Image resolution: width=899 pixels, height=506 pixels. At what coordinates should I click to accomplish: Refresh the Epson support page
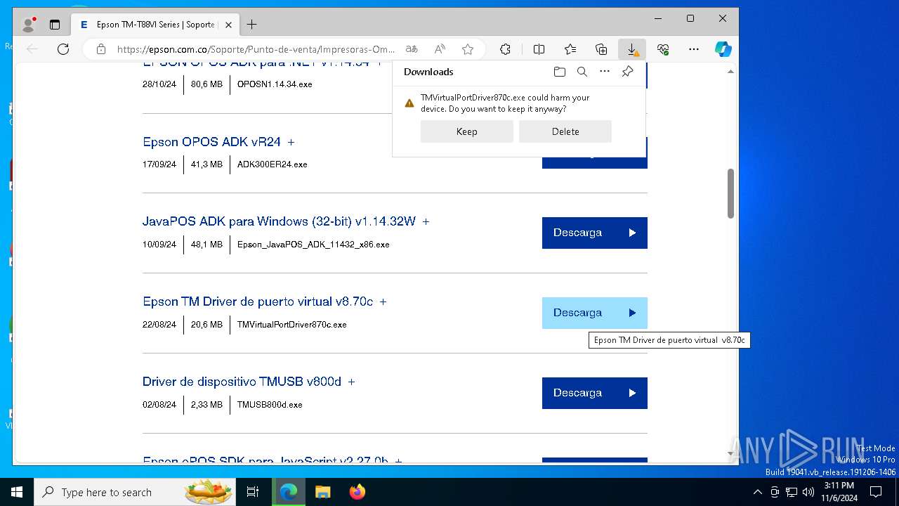pos(63,49)
